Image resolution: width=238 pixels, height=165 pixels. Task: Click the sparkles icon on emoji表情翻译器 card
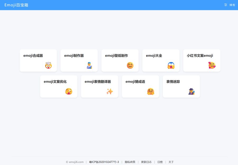tap(110, 91)
